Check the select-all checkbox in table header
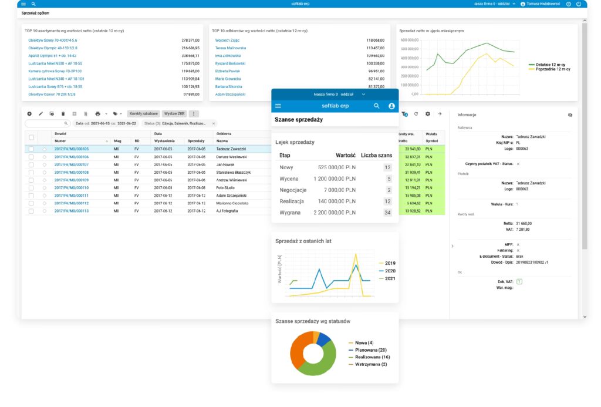 click(32, 137)
